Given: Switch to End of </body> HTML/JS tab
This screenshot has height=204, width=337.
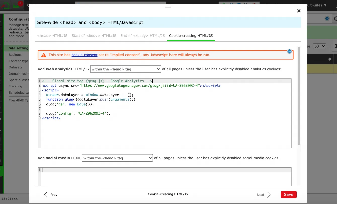Looking at the screenshot, I should click(x=143, y=36).
